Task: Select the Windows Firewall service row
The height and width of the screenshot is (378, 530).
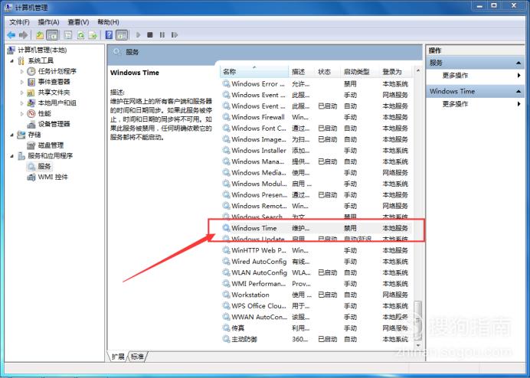Action: tap(316, 117)
